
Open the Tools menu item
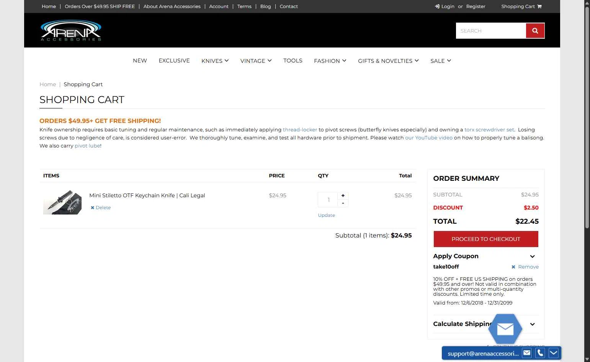click(293, 61)
